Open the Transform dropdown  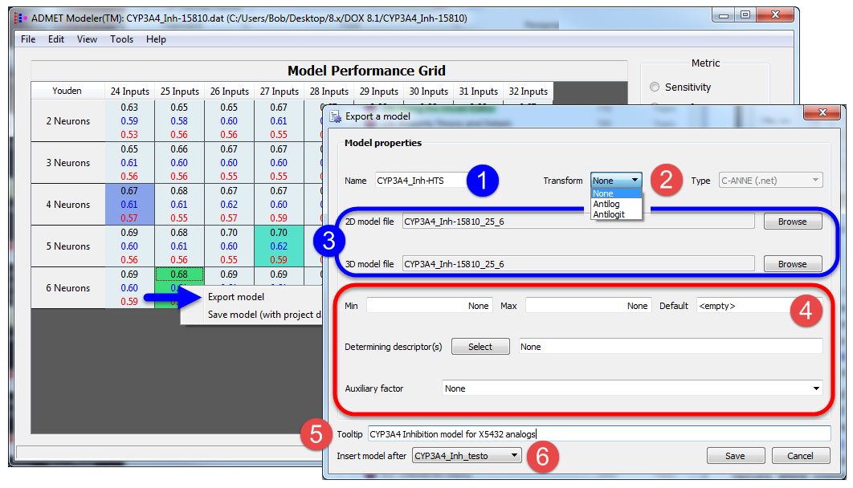pyautogui.click(x=616, y=181)
